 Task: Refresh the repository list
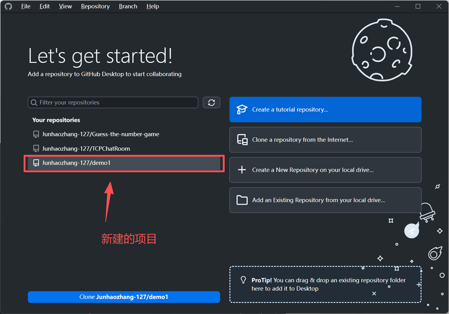point(211,103)
